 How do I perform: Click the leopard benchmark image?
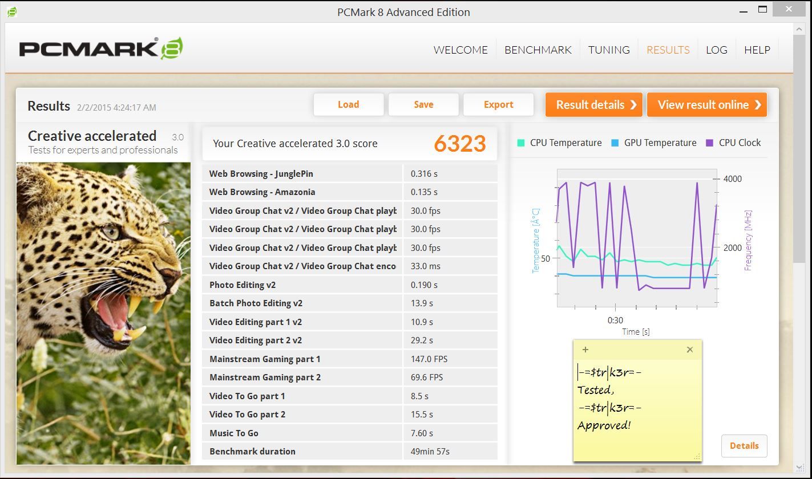103,313
